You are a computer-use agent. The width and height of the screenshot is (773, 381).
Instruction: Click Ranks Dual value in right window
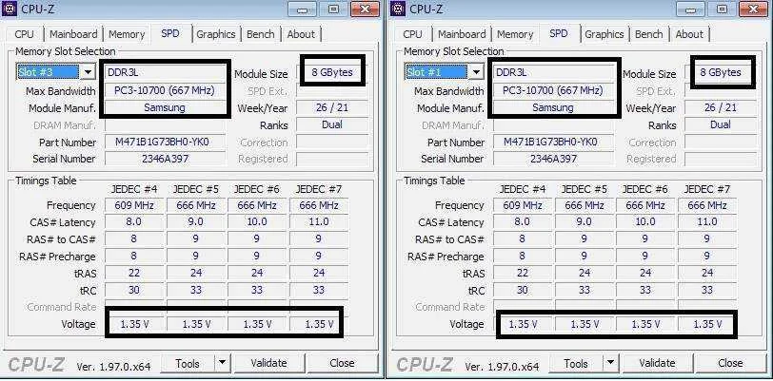721,124
